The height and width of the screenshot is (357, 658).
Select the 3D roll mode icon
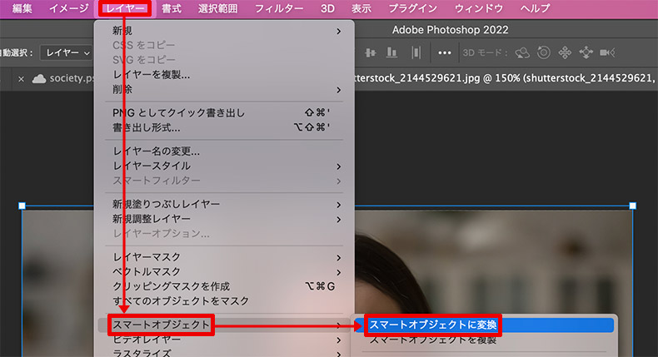pyautogui.click(x=543, y=53)
